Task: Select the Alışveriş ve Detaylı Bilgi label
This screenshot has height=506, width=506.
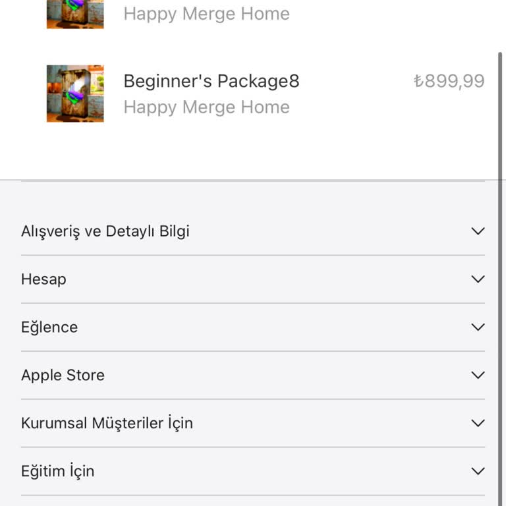Action: [105, 231]
